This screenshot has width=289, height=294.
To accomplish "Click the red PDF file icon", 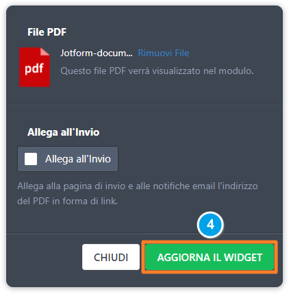I will pos(34,67).
